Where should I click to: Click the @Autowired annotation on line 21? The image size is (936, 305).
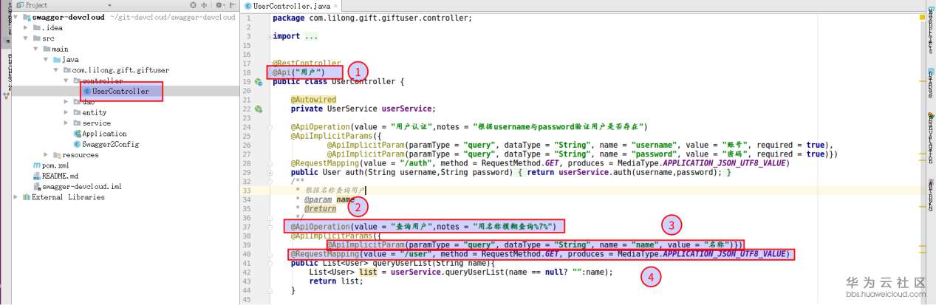coord(313,100)
